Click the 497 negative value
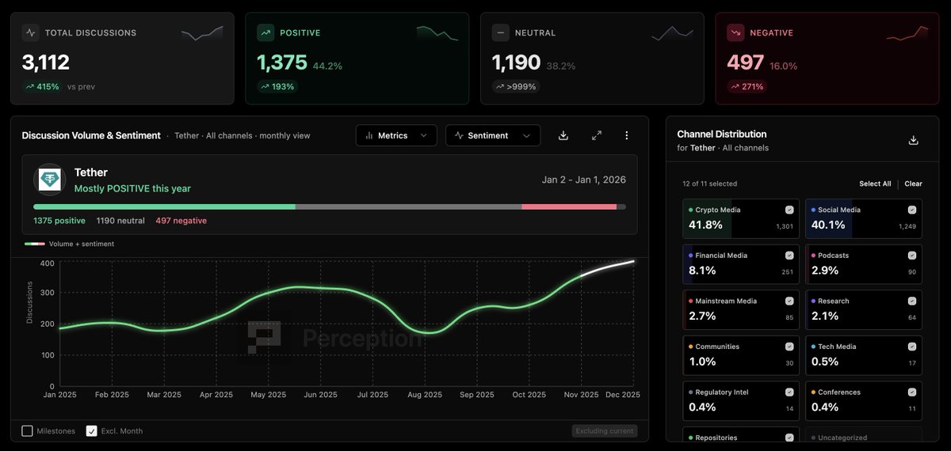Screen dimensions: 951x451 click(x=745, y=63)
